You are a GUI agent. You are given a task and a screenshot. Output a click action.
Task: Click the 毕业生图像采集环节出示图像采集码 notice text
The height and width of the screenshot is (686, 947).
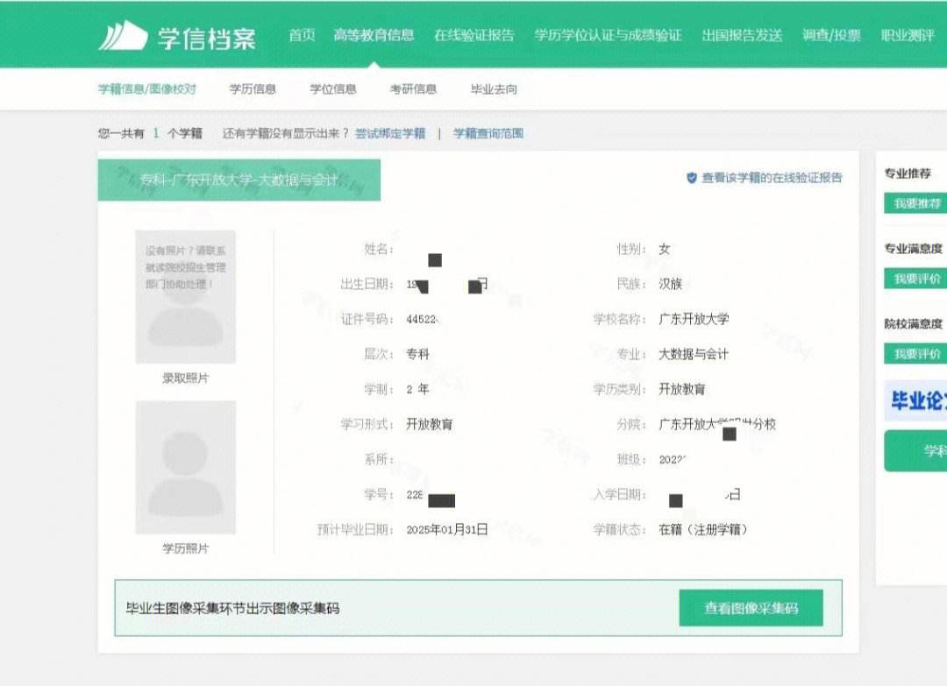232,608
